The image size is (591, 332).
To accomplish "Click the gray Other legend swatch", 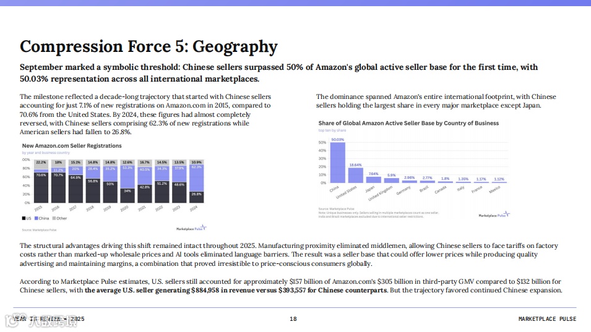I will click(x=54, y=218).
